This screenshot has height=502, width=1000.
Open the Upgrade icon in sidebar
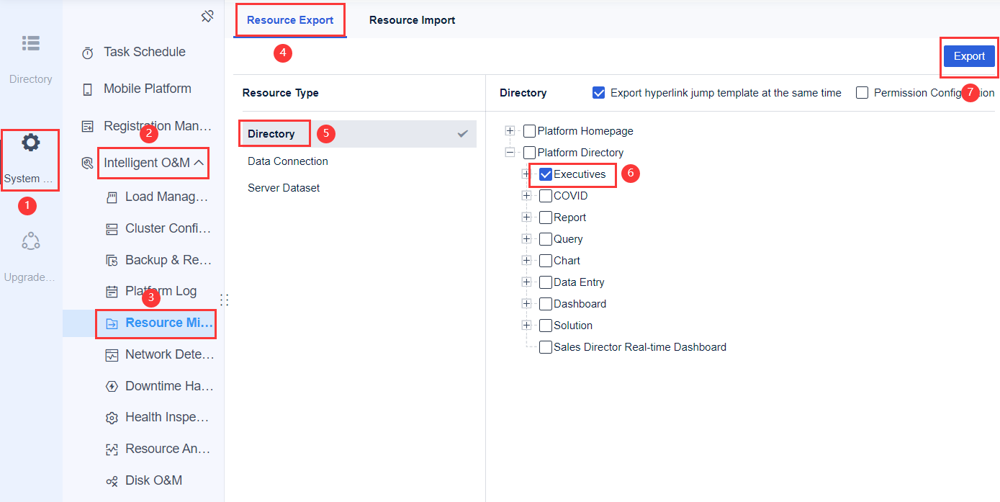(30, 241)
